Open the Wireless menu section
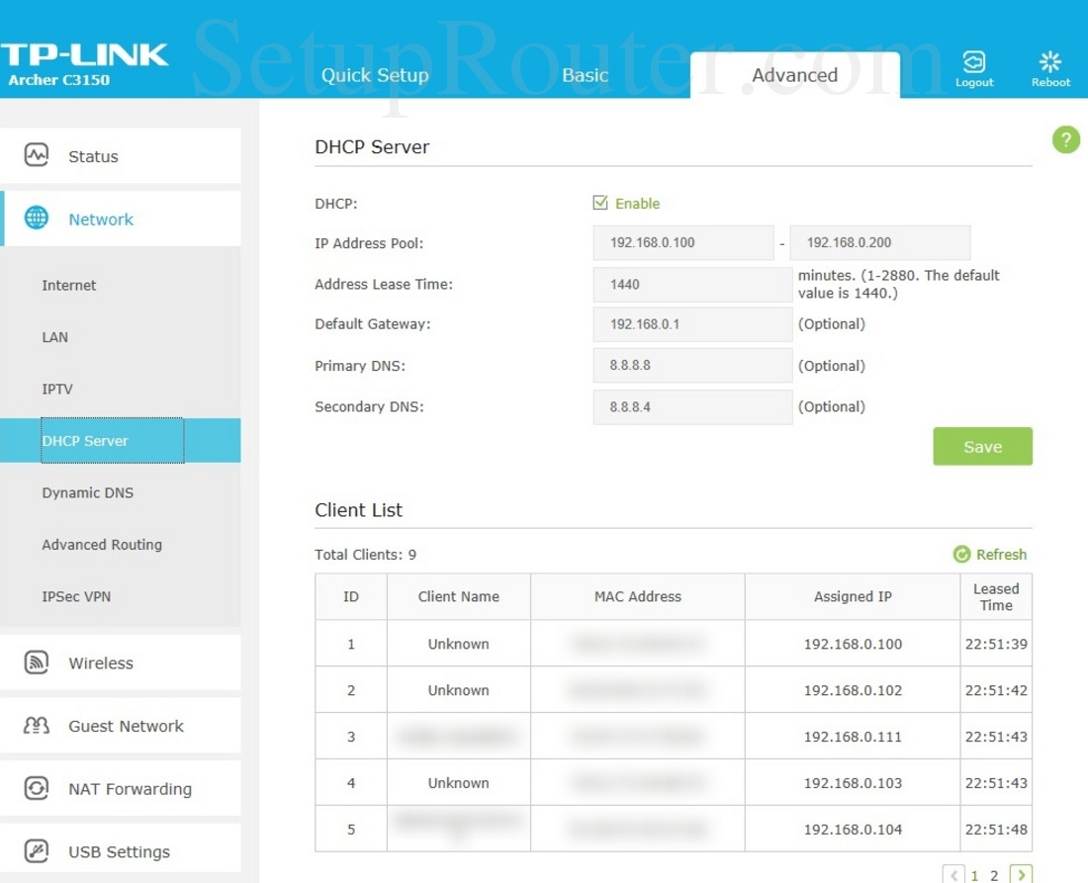 (121, 662)
